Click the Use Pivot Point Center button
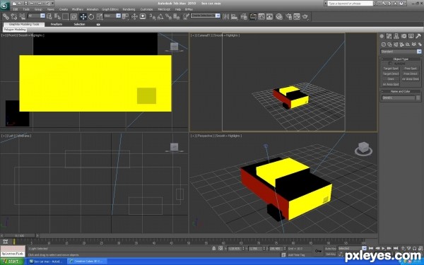The width and height of the screenshot is (424, 265). coord(125,16)
